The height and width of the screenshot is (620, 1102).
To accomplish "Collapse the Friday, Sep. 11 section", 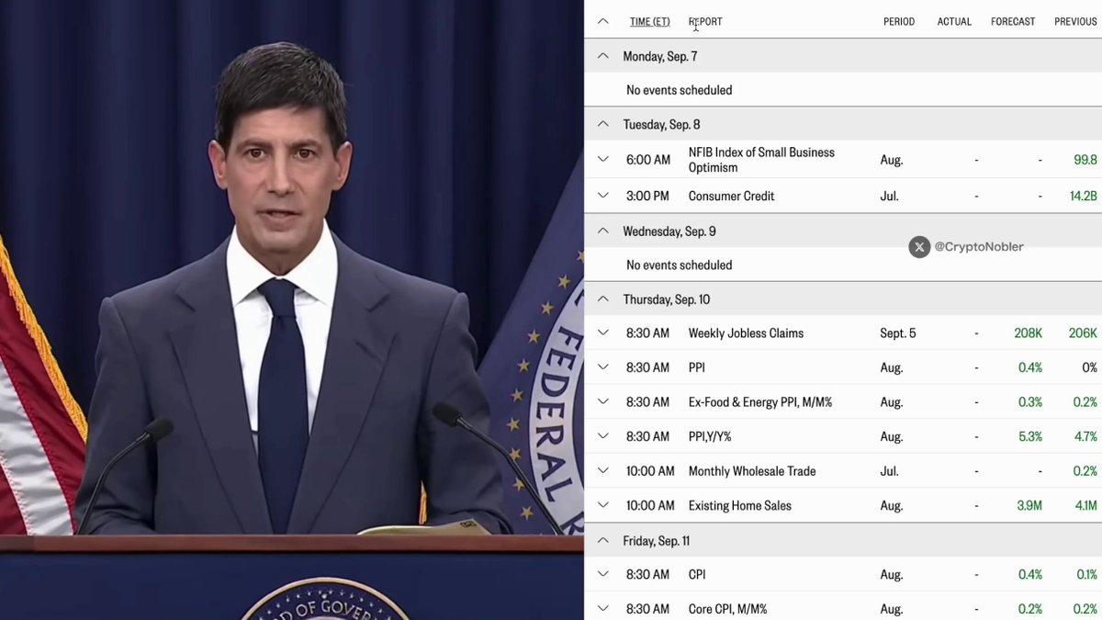I will coord(602,541).
